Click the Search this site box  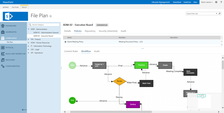(201, 13)
